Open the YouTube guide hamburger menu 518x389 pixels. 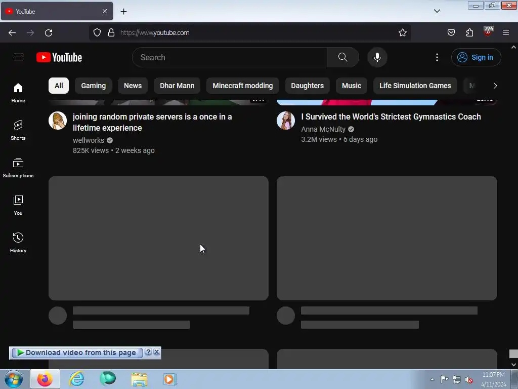pyautogui.click(x=18, y=57)
